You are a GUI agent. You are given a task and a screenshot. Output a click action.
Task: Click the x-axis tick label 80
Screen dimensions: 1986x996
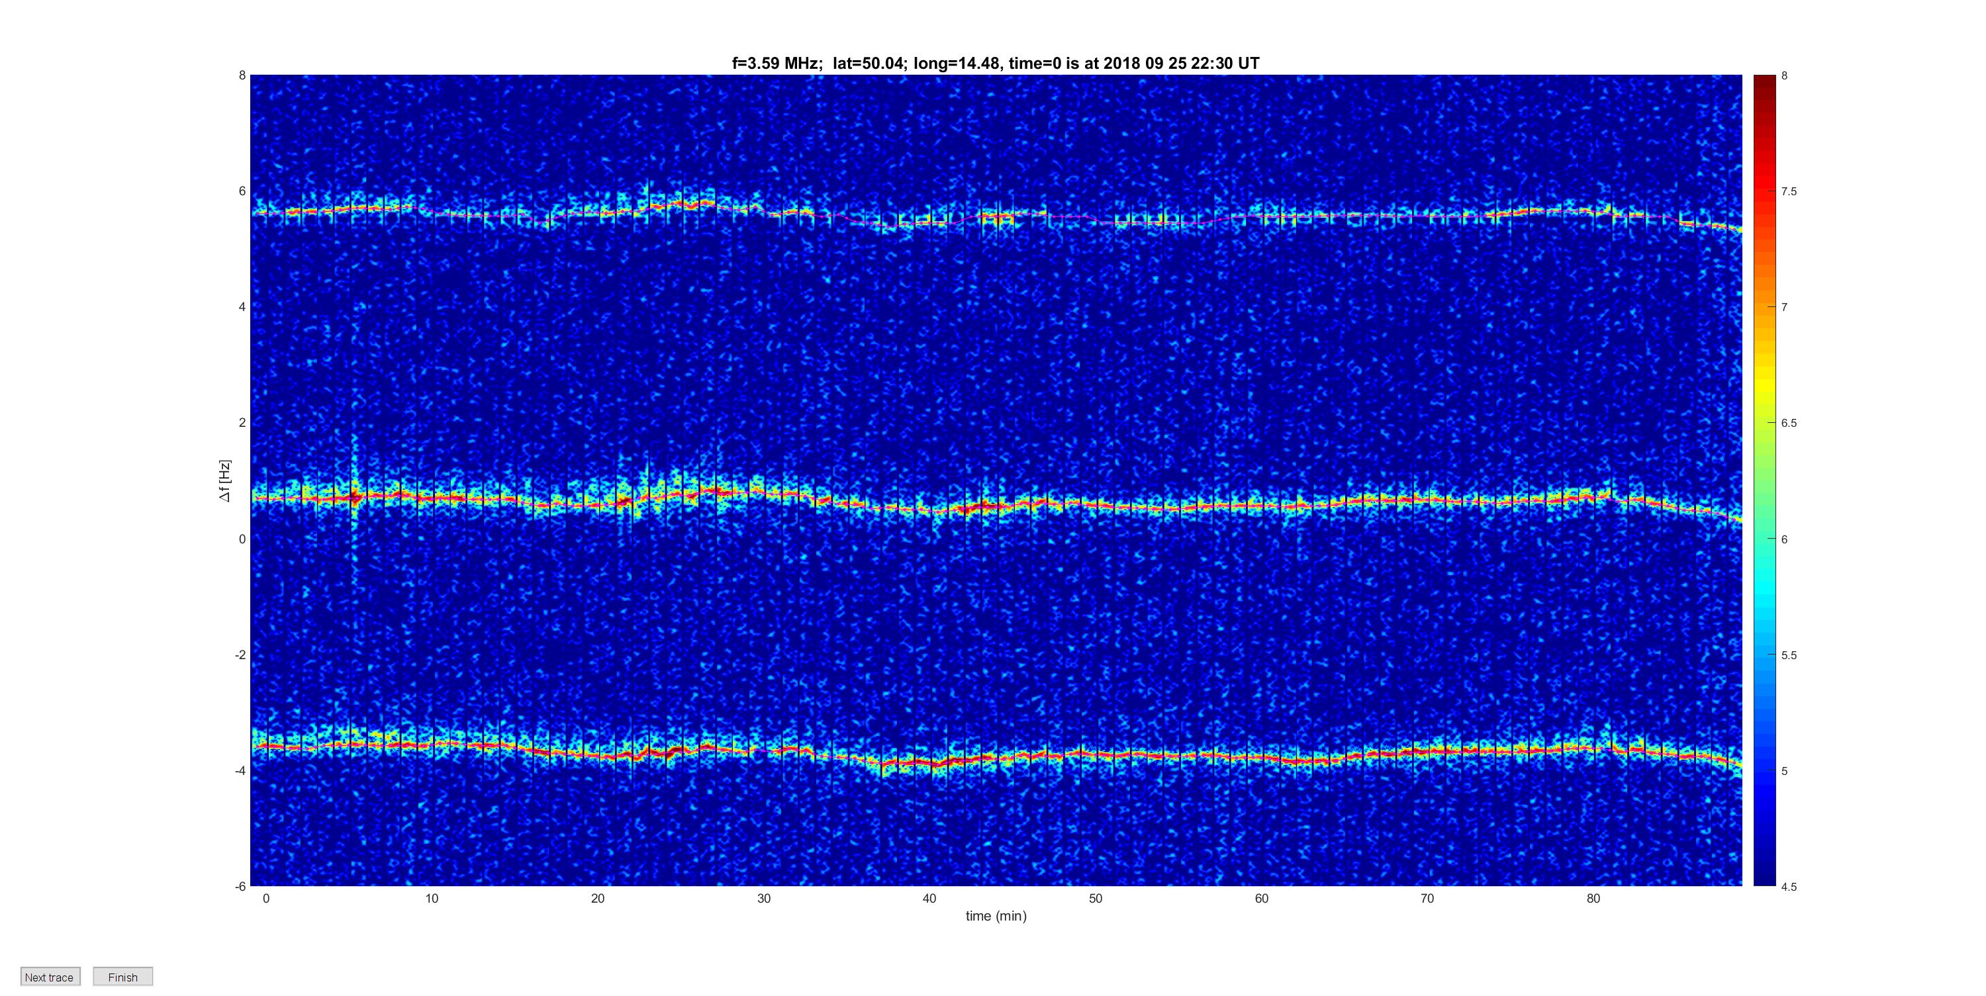[x=1593, y=898]
